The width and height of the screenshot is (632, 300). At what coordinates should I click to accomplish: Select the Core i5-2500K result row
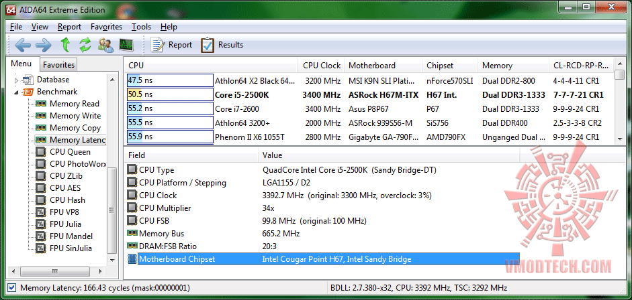(370, 95)
